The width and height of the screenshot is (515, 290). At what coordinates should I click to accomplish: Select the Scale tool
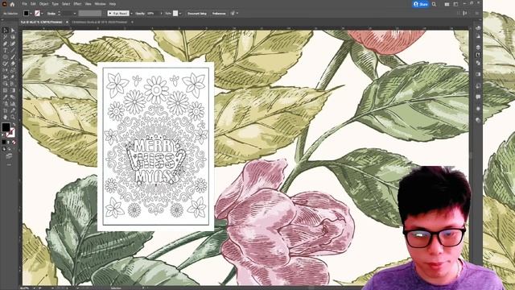click(13, 70)
